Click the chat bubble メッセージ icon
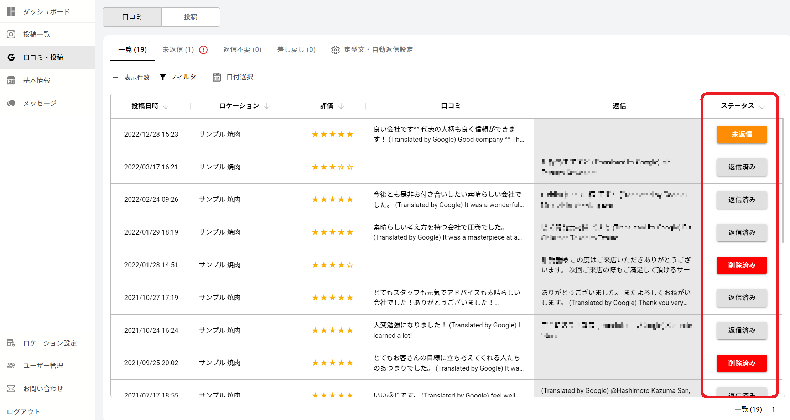The width and height of the screenshot is (790, 420). pyautogui.click(x=11, y=103)
